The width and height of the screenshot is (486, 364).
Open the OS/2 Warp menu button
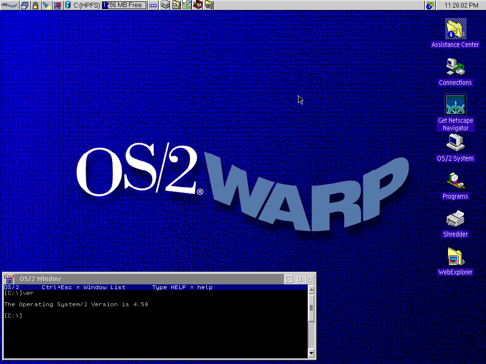coord(9,5)
